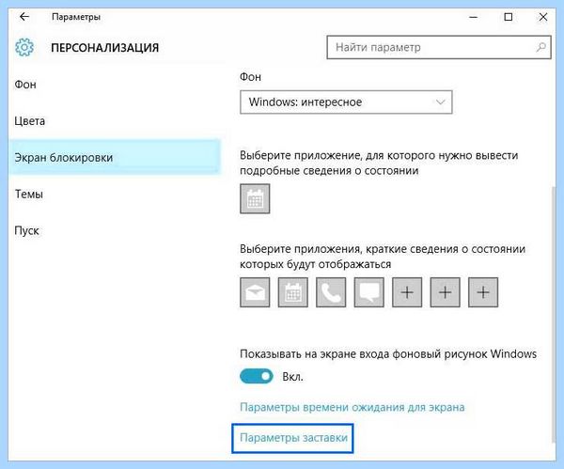Click the ПЕРСОНАЛИЗАЦИЯ heading text
The height and width of the screenshot is (469, 564).
[104, 48]
